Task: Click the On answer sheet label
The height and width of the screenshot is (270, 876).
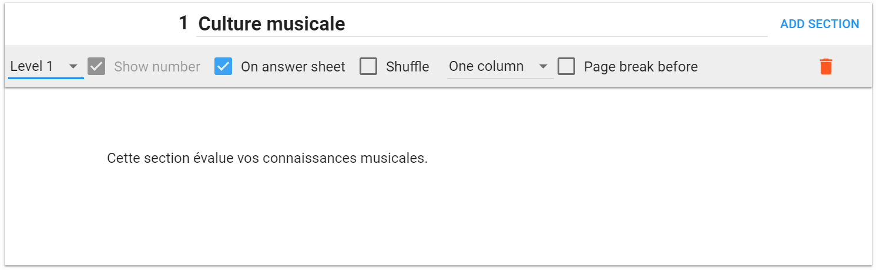Action: point(293,67)
